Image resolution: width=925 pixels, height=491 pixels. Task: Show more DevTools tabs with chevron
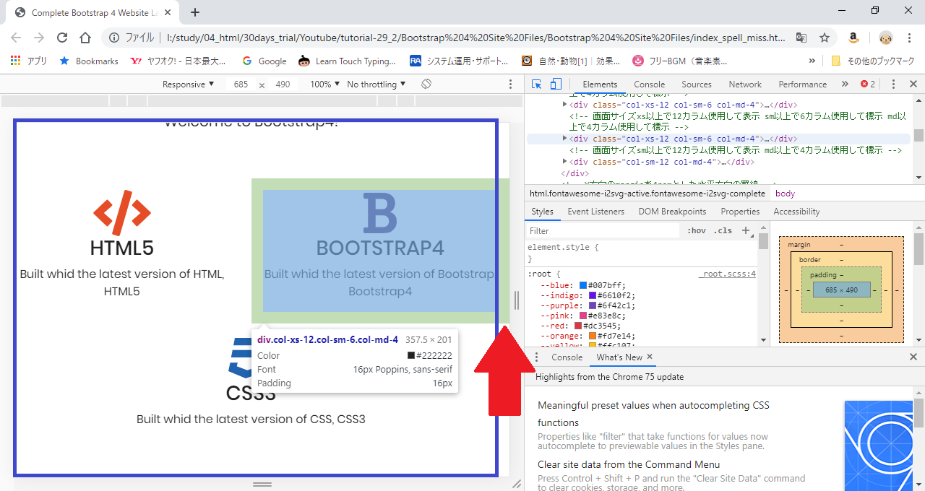click(x=845, y=84)
